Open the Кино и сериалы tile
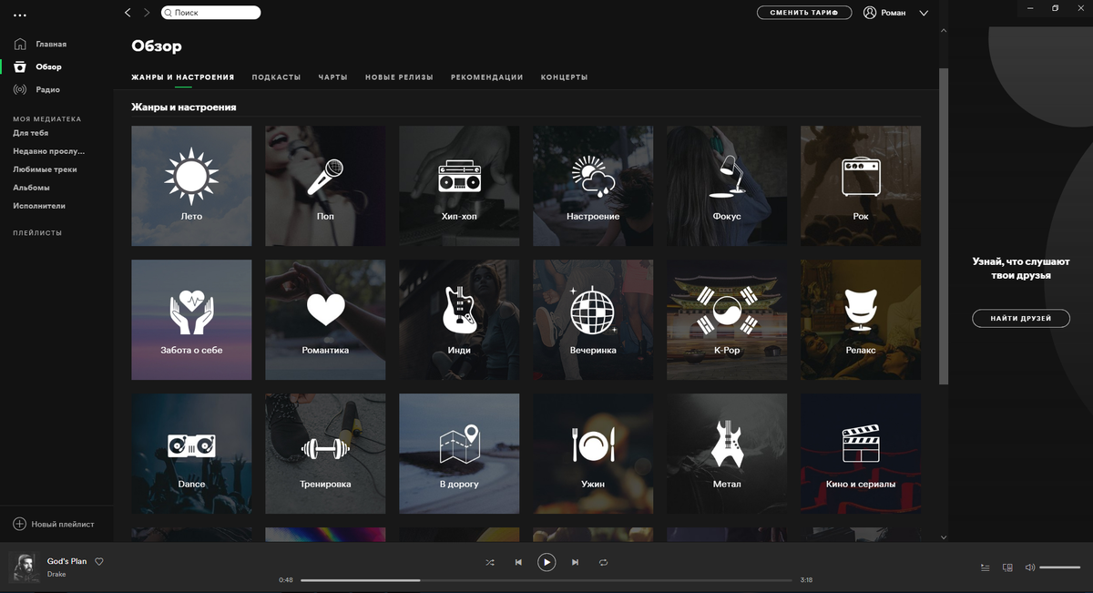The height and width of the screenshot is (593, 1093). [861, 454]
